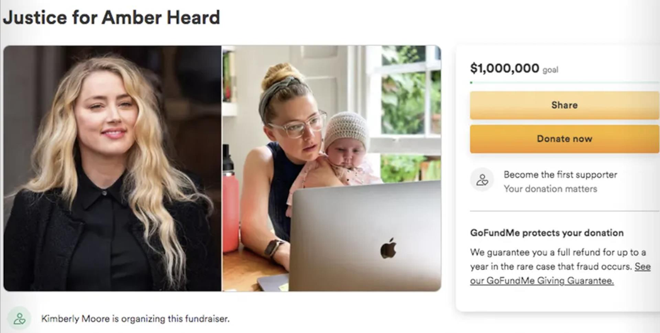The height and width of the screenshot is (333, 660).
Task: Select the left photo of blonde woman
Action: click(x=112, y=168)
